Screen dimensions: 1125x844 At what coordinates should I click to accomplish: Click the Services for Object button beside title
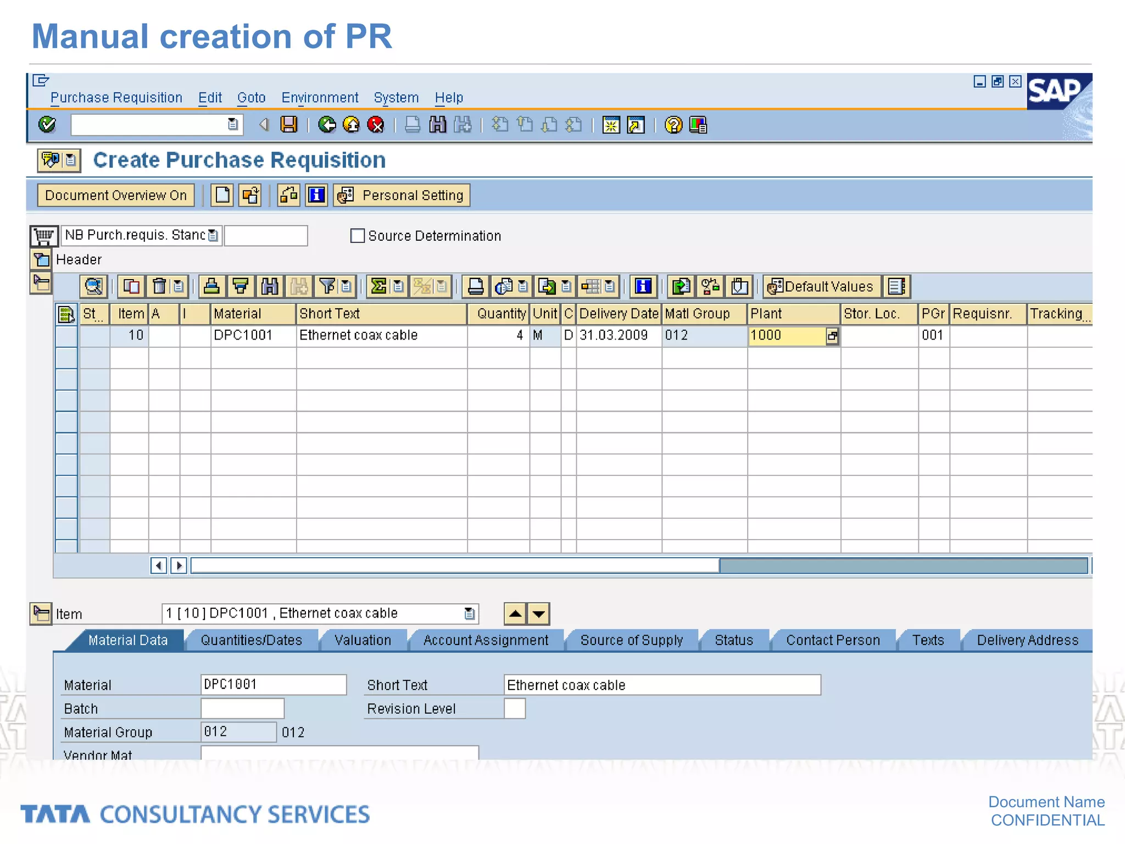click(x=59, y=160)
